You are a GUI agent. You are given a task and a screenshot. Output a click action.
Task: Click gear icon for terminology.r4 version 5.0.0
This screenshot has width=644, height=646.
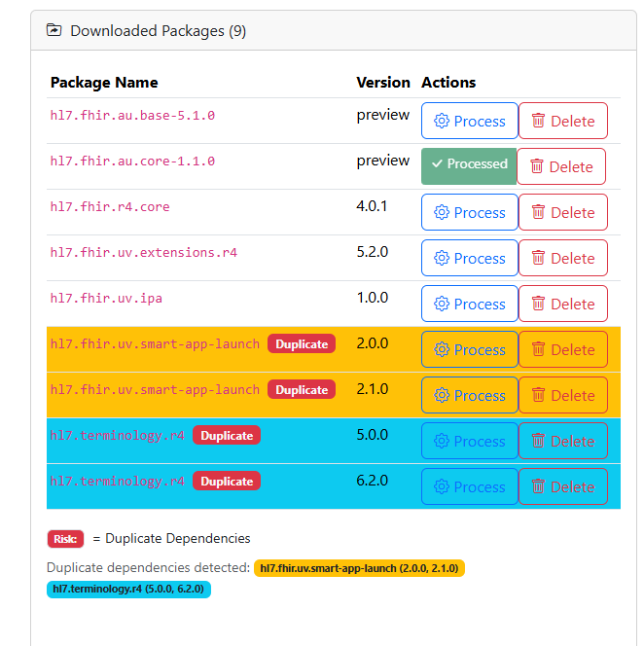pos(442,441)
